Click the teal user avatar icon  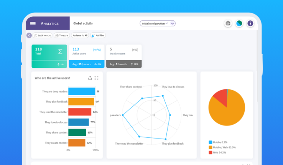coord(239,23)
